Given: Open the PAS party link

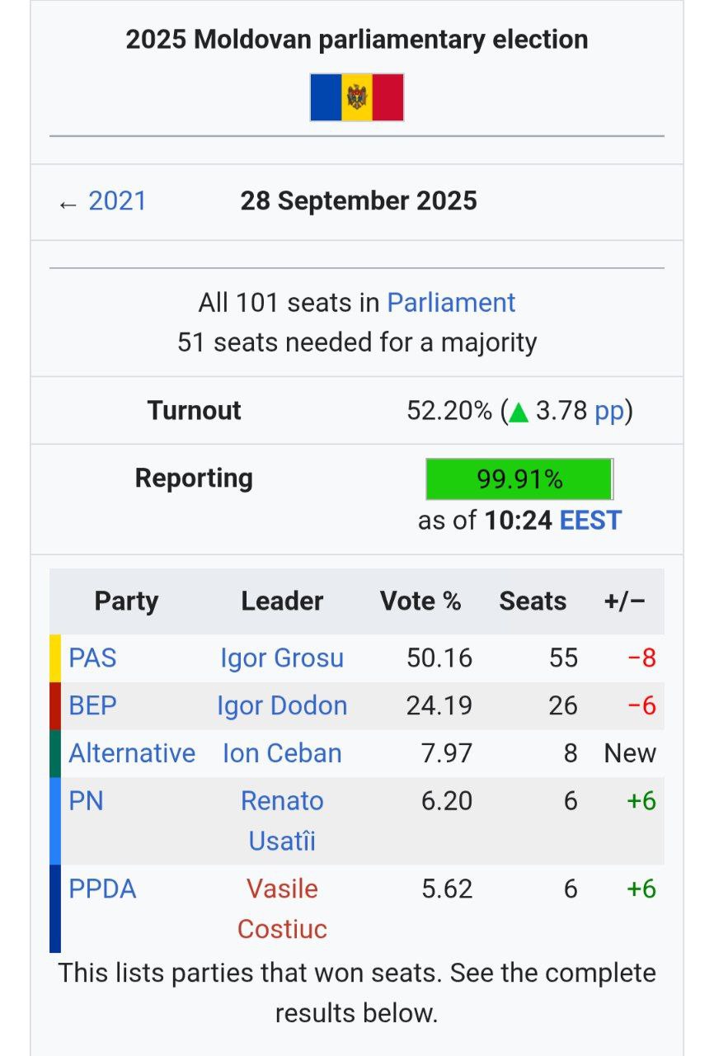Looking at the screenshot, I should pos(92,658).
